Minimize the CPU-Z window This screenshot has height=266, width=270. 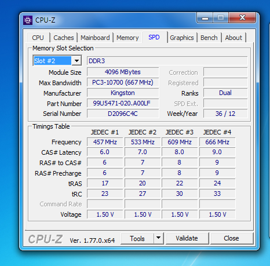(x=205, y=18)
